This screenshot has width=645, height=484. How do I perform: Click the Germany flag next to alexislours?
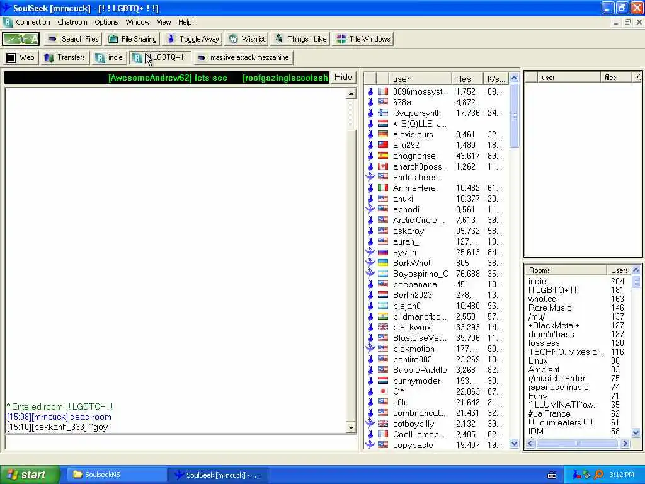point(383,134)
